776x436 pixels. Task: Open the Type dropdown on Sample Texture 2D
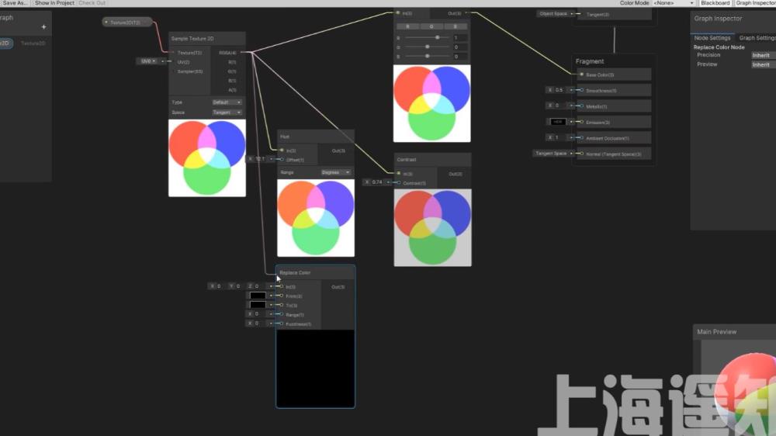point(227,102)
